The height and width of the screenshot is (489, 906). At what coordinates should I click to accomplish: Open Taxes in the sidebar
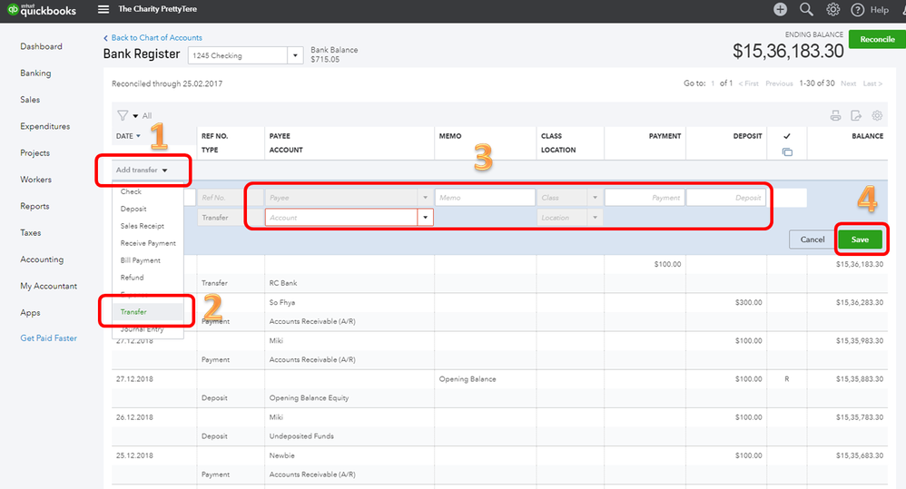[31, 232]
